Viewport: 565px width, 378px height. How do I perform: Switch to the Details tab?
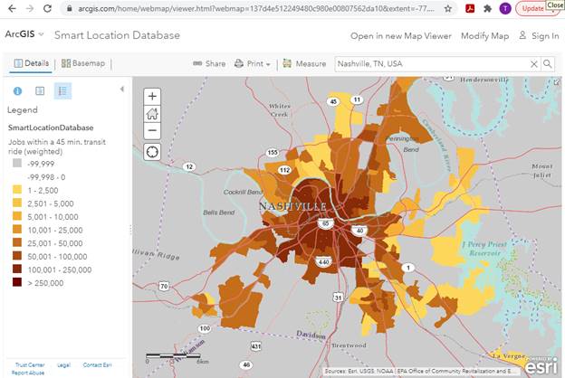31,63
